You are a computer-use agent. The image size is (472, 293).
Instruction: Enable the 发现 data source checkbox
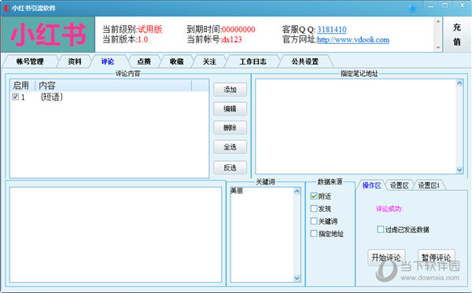point(314,208)
